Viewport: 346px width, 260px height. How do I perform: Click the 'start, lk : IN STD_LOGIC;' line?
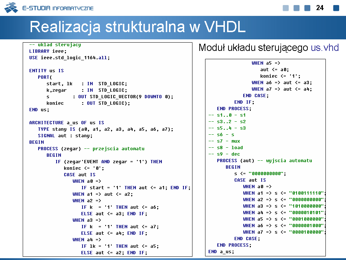click(x=87, y=83)
